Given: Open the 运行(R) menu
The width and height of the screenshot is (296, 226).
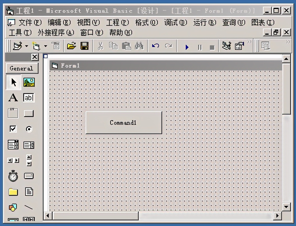Looking at the screenshot, I should 205,23.
